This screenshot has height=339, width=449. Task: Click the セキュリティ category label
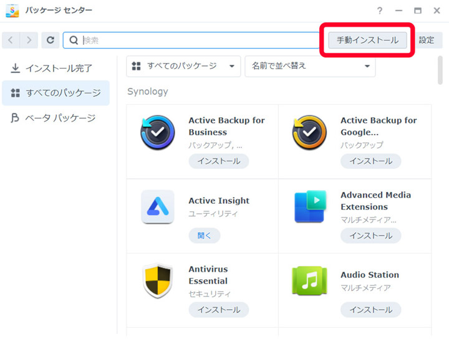[x=210, y=294]
